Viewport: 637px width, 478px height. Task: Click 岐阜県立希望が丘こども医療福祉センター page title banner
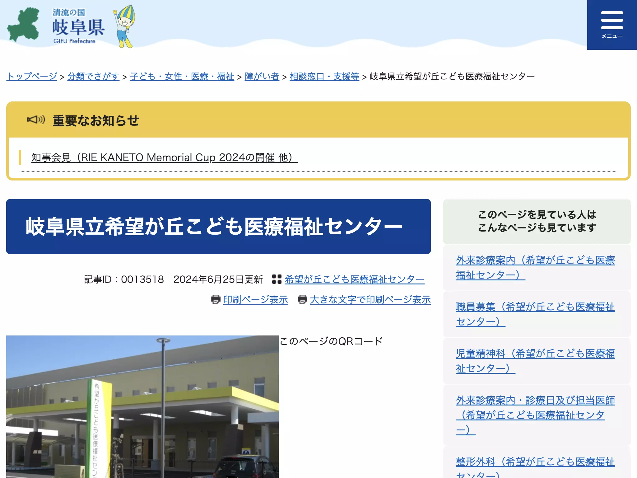click(x=218, y=227)
